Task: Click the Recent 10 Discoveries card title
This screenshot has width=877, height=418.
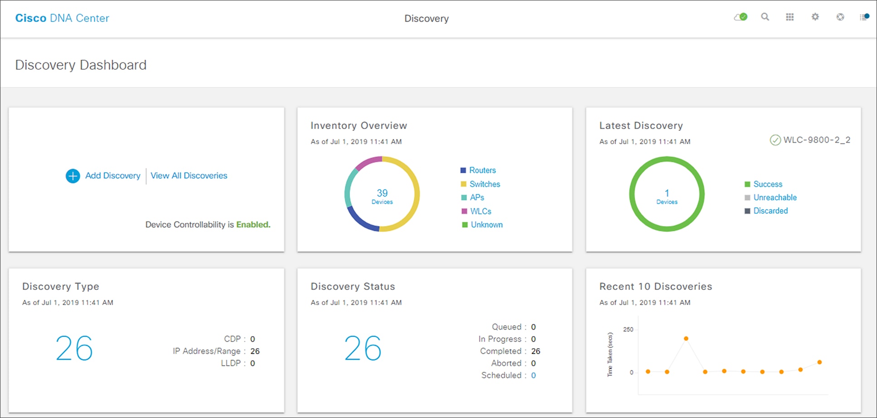Action: (x=656, y=287)
